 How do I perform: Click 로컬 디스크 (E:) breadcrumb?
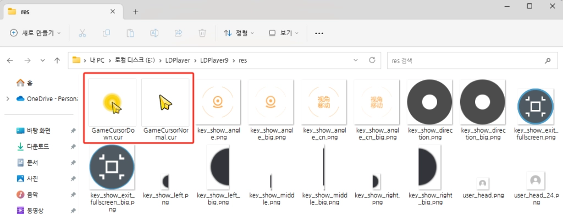[x=135, y=61]
